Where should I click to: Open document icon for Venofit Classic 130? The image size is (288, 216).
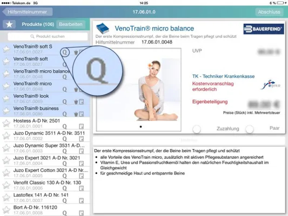[x=82, y=188]
